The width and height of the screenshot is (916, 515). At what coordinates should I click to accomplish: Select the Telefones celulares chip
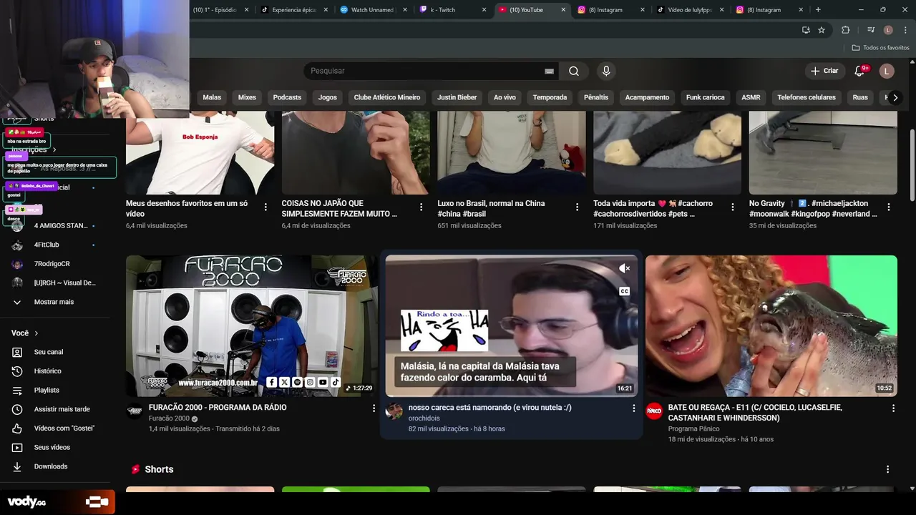tap(807, 97)
